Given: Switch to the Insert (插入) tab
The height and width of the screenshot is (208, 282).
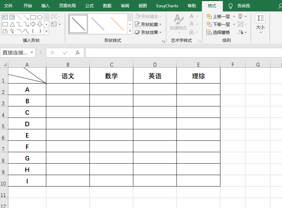Looking at the screenshot, I should 45,6.
